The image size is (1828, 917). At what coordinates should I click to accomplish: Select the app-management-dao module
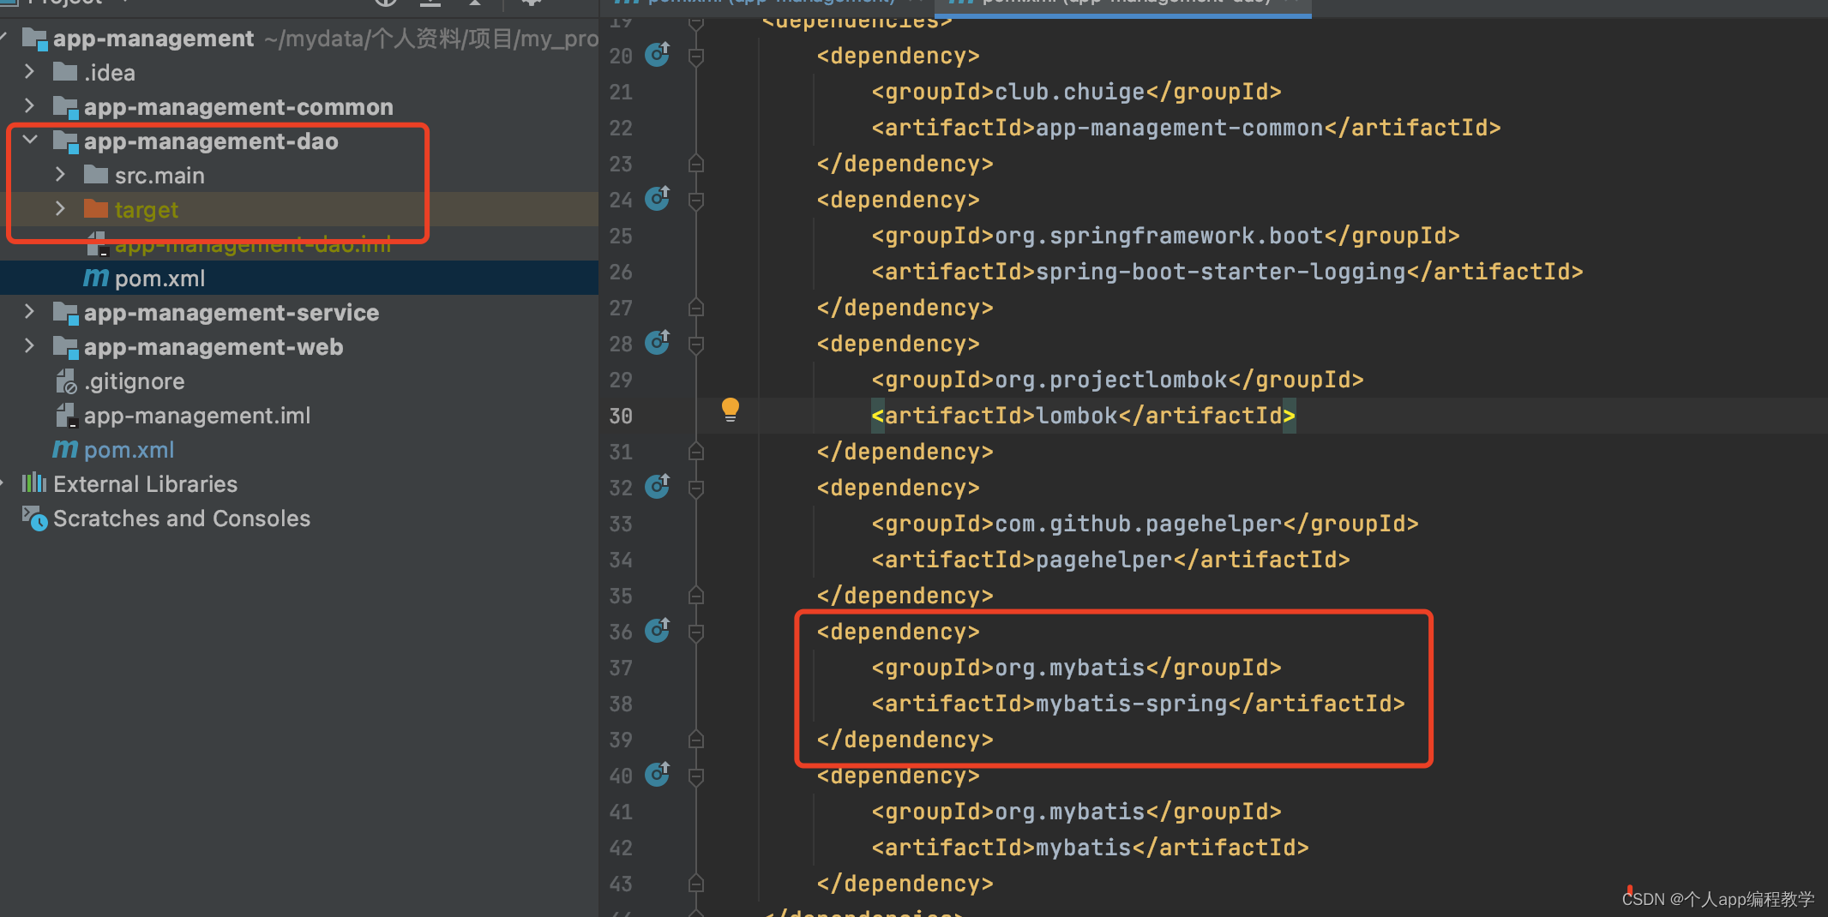point(299,141)
